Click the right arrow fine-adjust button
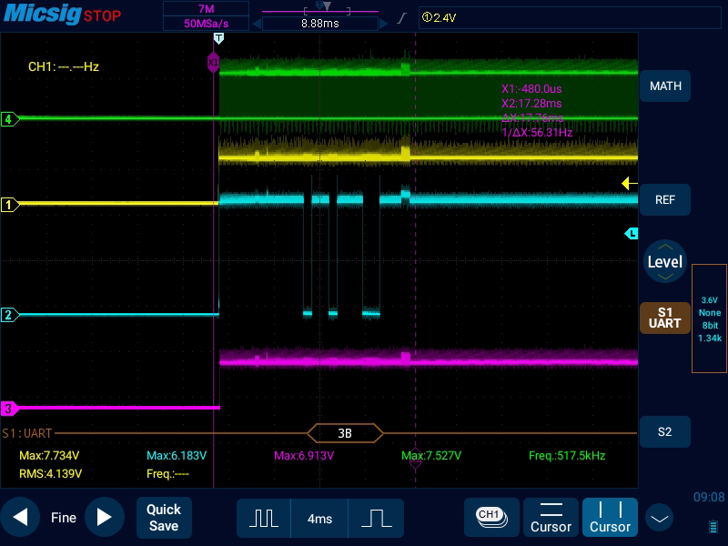This screenshot has width=728, height=546. [104, 518]
